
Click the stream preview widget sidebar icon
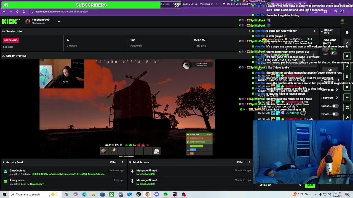tap(347, 56)
